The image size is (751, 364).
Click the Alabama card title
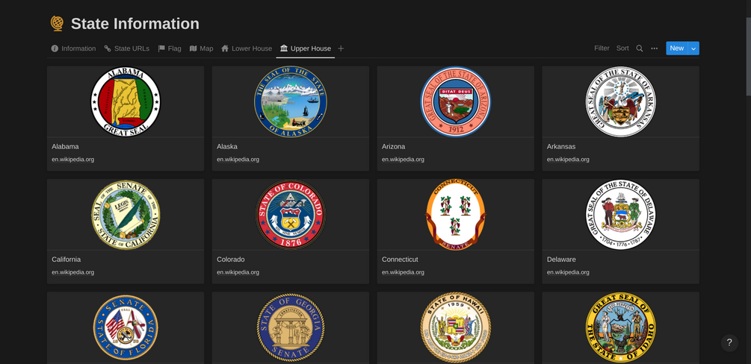[x=65, y=146]
